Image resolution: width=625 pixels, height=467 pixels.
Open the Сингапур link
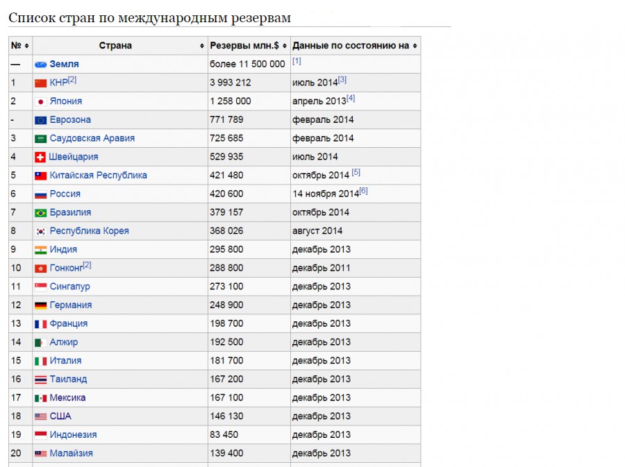pyautogui.click(x=69, y=287)
